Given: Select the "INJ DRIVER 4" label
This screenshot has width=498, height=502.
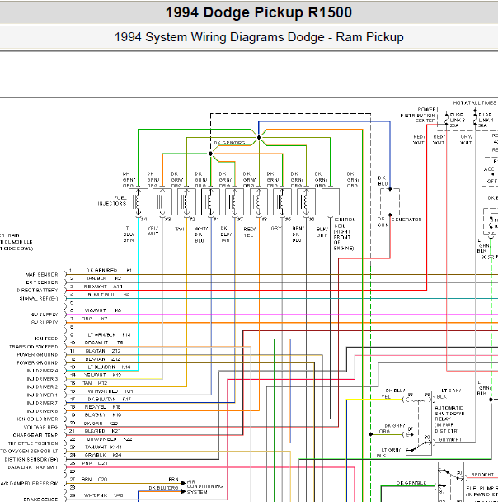Looking at the screenshot, I should click(x=43, y=371).
